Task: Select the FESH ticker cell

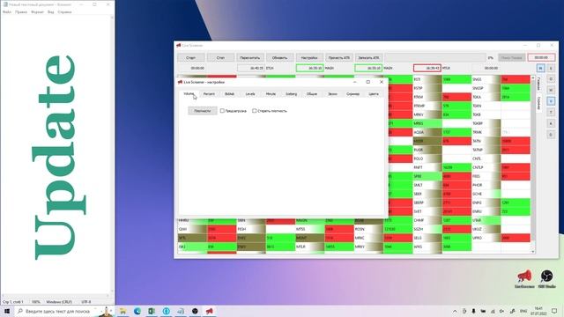Action: pyautogui.click(x=251, y=229)
